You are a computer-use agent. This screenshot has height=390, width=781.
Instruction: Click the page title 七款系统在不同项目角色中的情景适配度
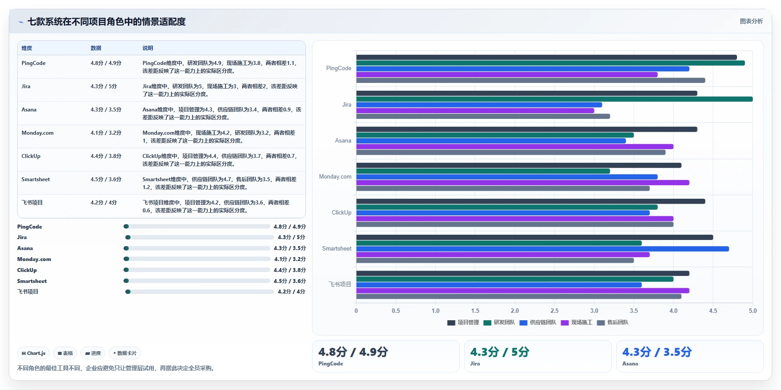pyautogui.click(x=106, y=22)
